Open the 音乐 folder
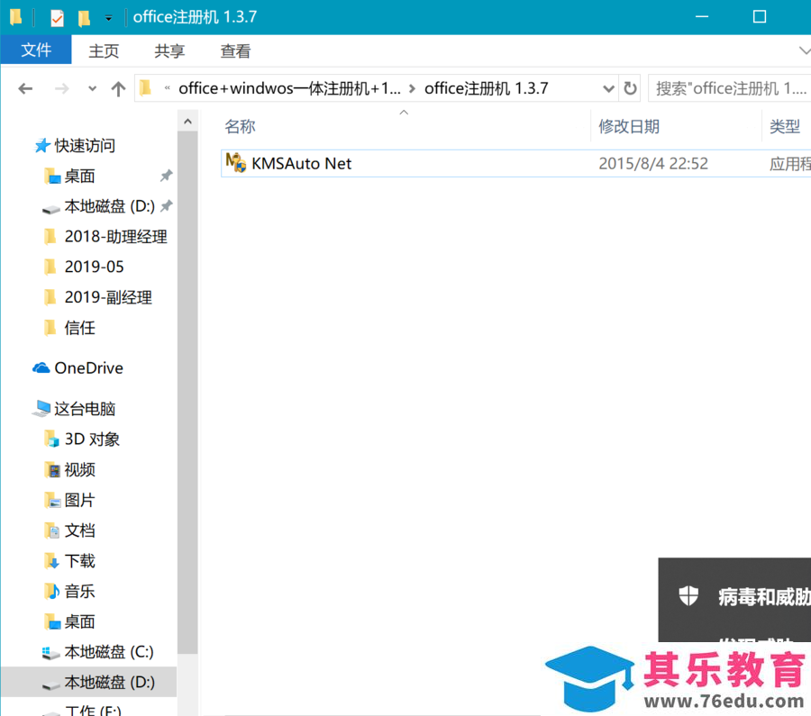Image resolution: width=811 pixels, height=716 pixels. click(79, 592)
